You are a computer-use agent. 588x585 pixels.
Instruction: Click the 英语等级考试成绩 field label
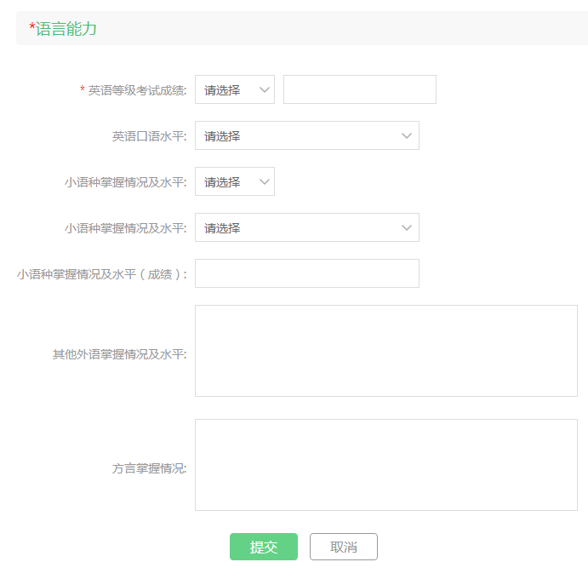(x=137, y=90)
